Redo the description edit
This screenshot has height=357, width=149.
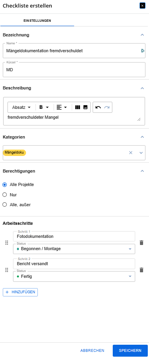(x=107, y=107)
